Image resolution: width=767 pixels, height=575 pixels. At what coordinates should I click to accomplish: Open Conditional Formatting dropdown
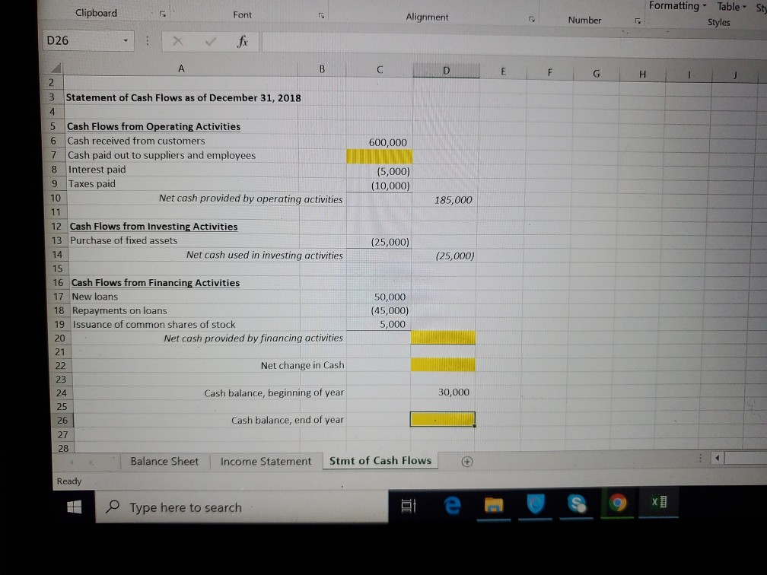coord(677,6)
